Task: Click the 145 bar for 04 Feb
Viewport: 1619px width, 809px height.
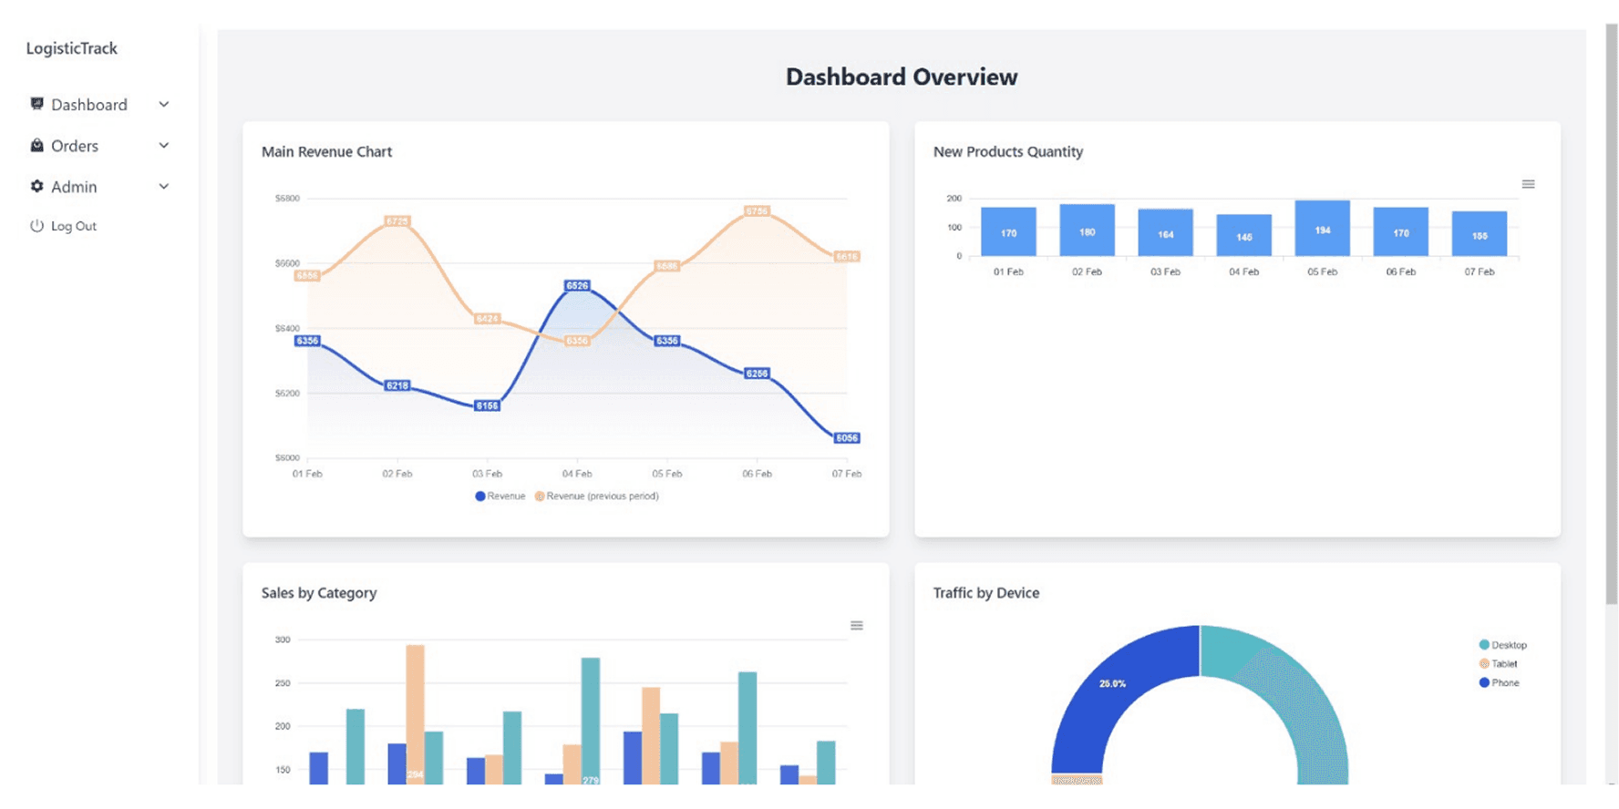Action: (x=1243, y=235)
